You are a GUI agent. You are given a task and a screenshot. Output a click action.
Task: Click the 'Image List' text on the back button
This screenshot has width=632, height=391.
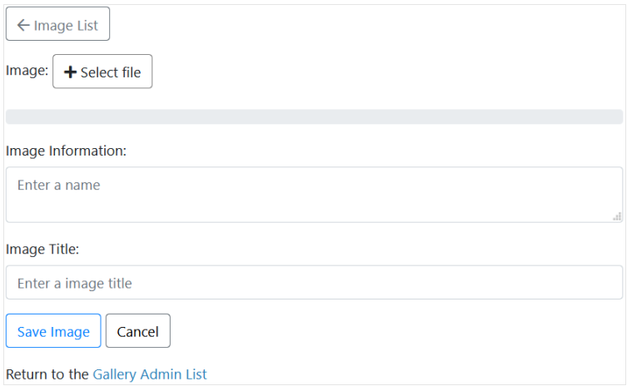point(66,26)
